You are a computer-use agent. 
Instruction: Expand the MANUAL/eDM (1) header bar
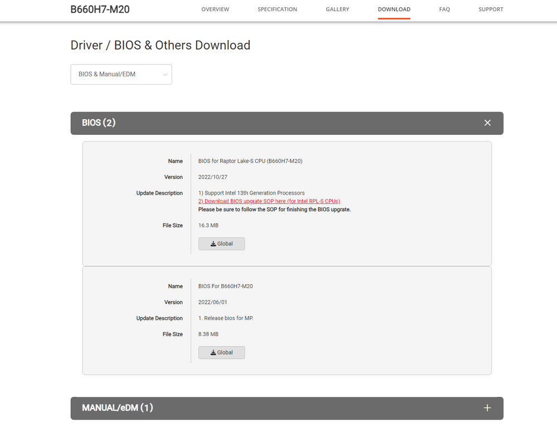(279, 408)
